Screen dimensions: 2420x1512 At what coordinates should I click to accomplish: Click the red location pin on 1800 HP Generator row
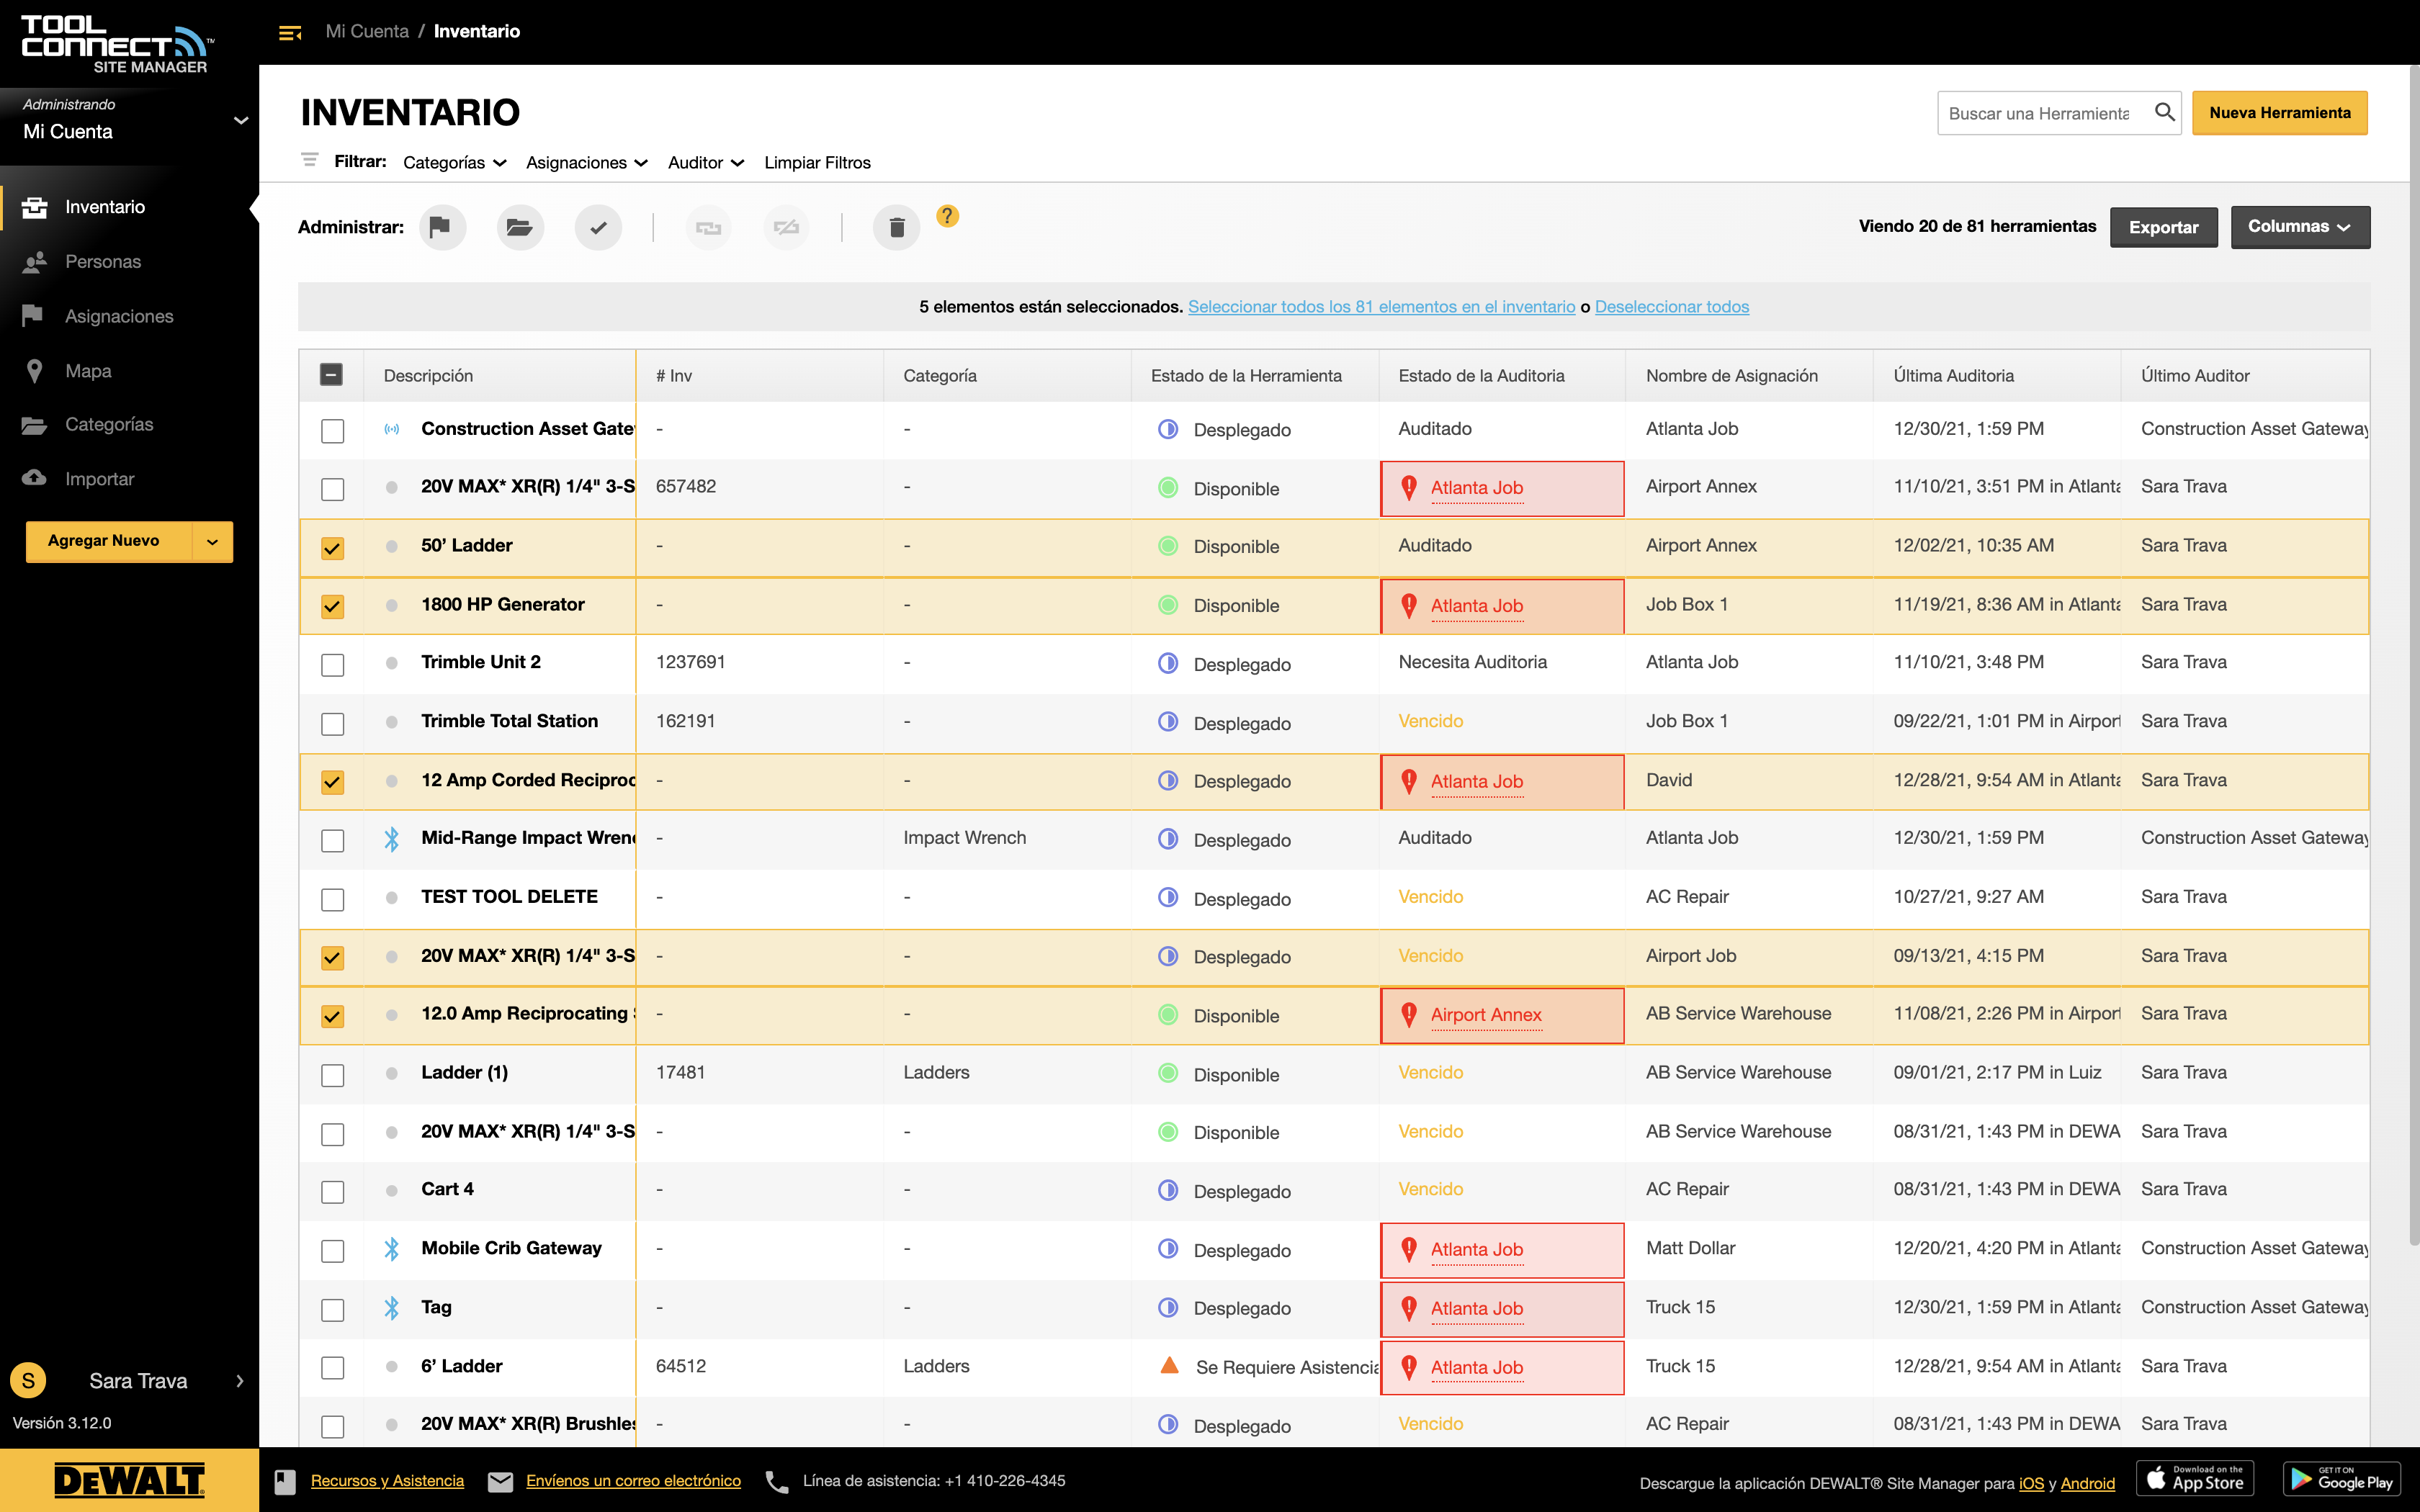click(x=1409, y=605)
